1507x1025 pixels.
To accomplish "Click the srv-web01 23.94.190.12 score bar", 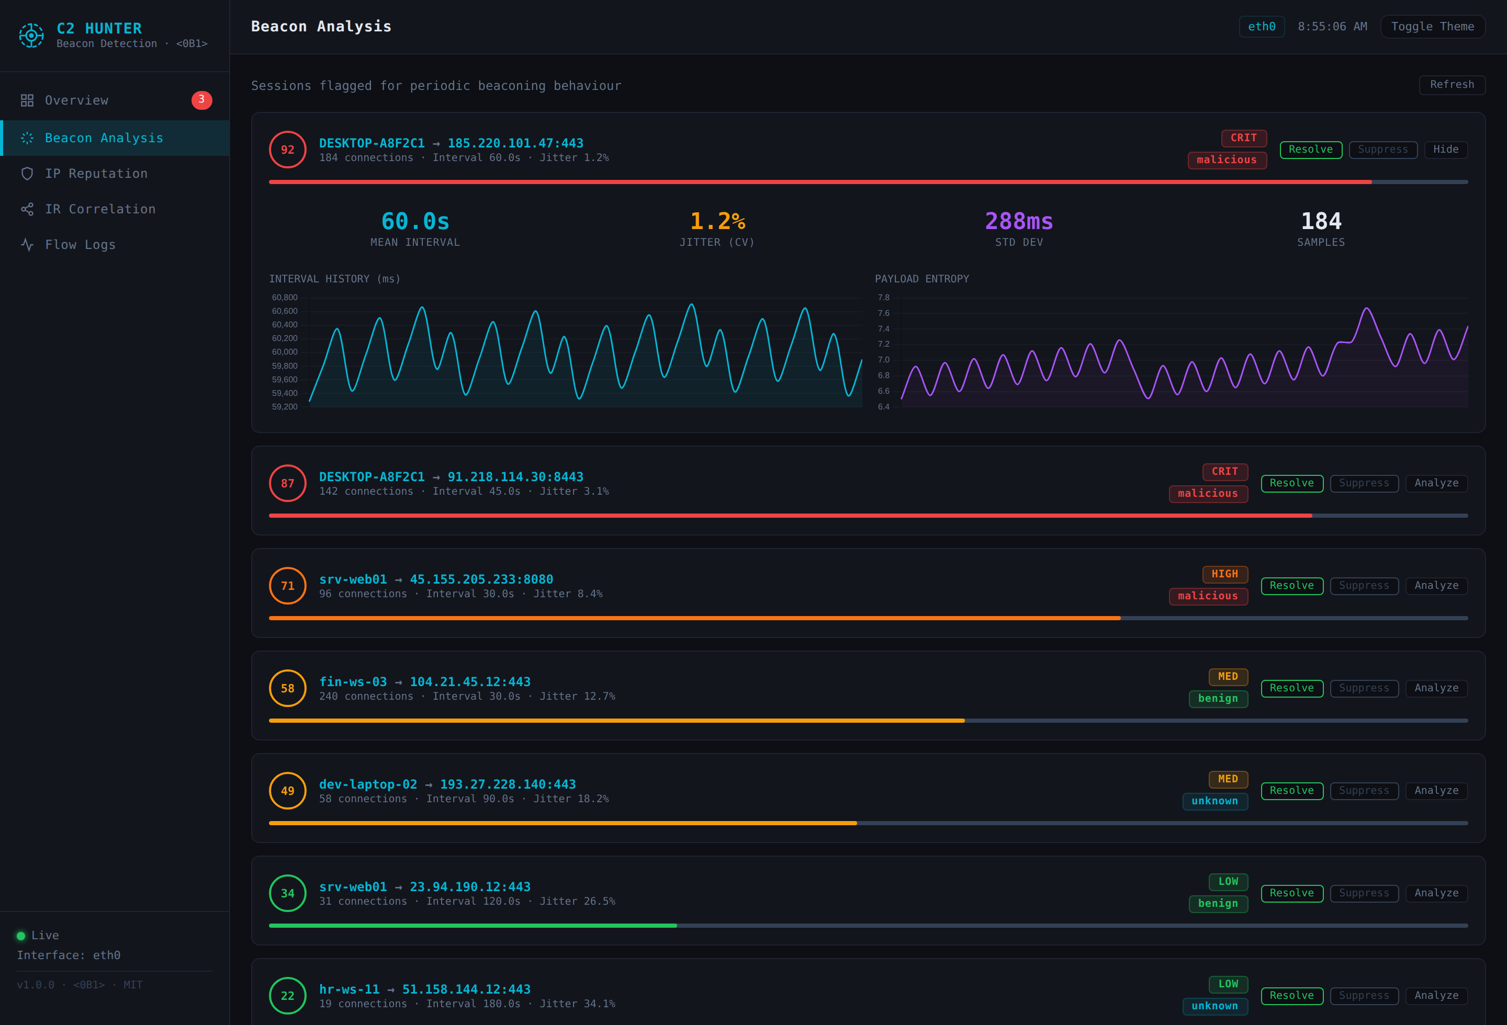I will (868, 926).
